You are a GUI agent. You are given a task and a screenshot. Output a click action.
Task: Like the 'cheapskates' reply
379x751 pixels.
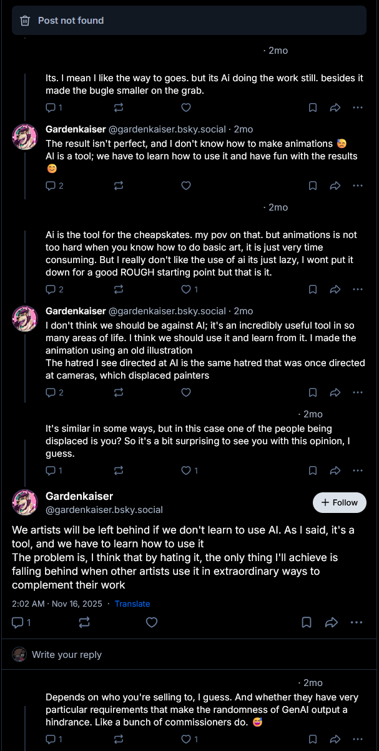coord(185,289)
